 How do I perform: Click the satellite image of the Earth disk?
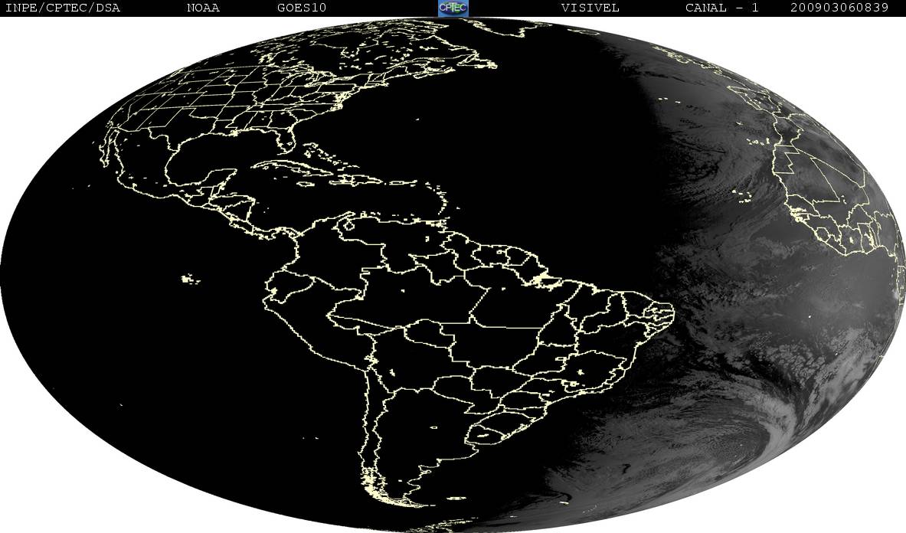coord(453,275)
